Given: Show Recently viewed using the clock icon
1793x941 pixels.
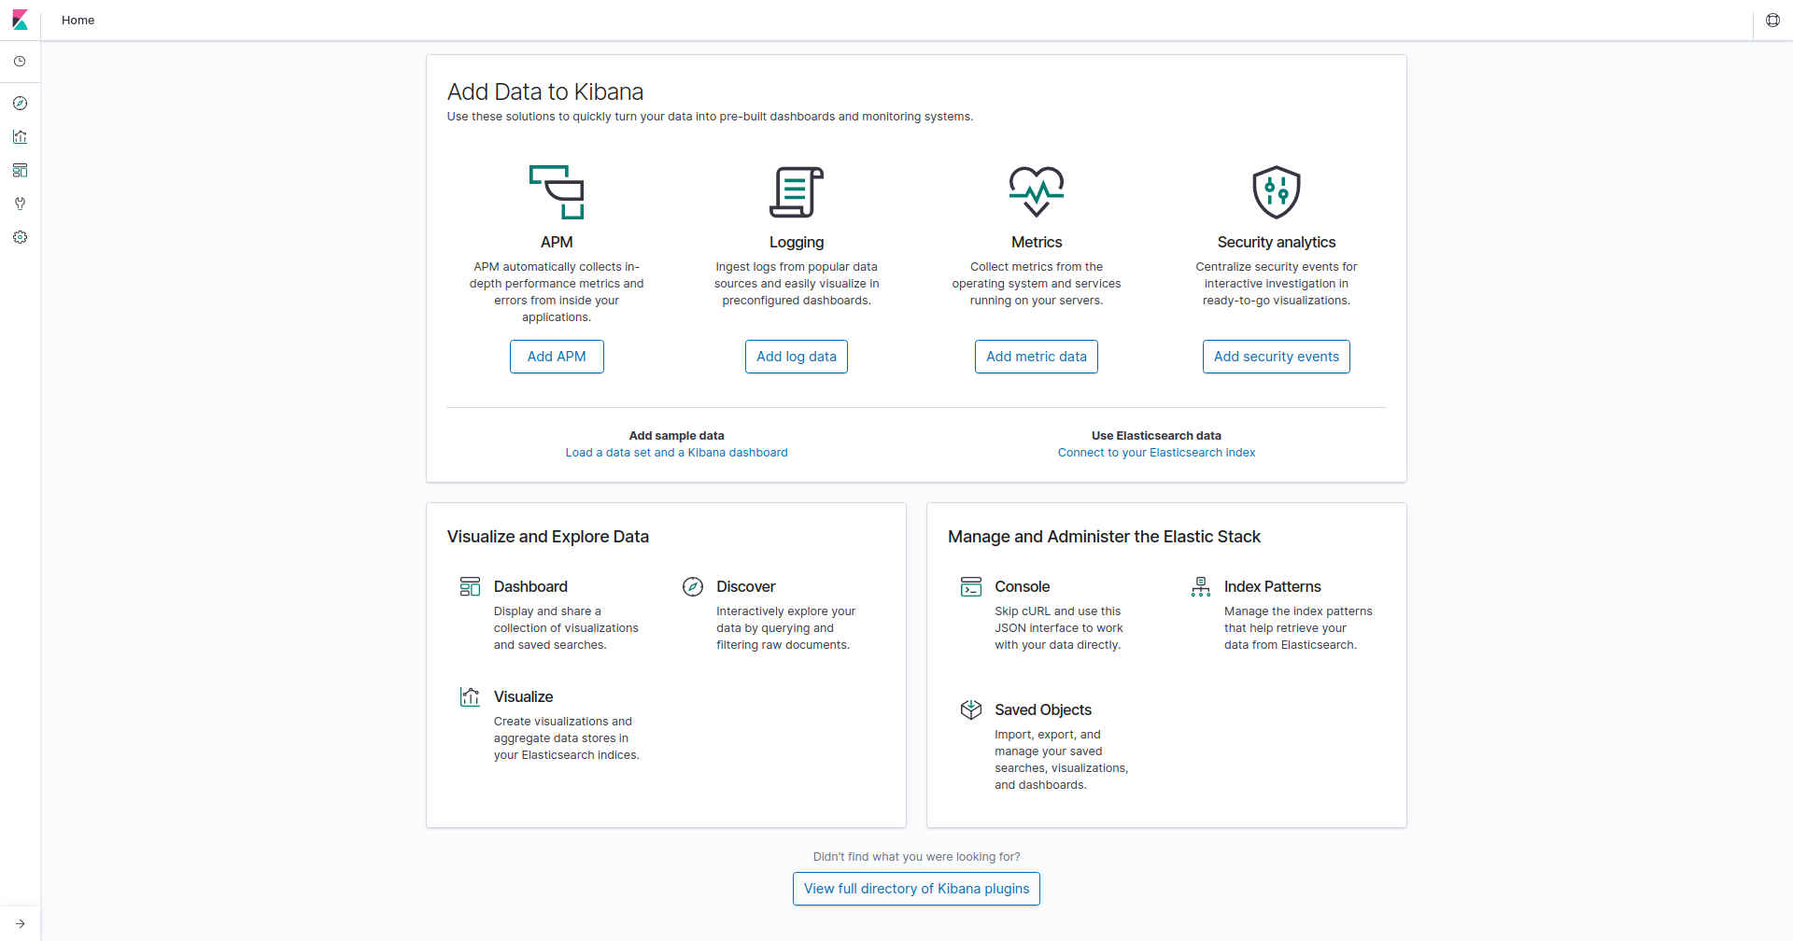Looking at the screenshot, I should tap(21, 62).
